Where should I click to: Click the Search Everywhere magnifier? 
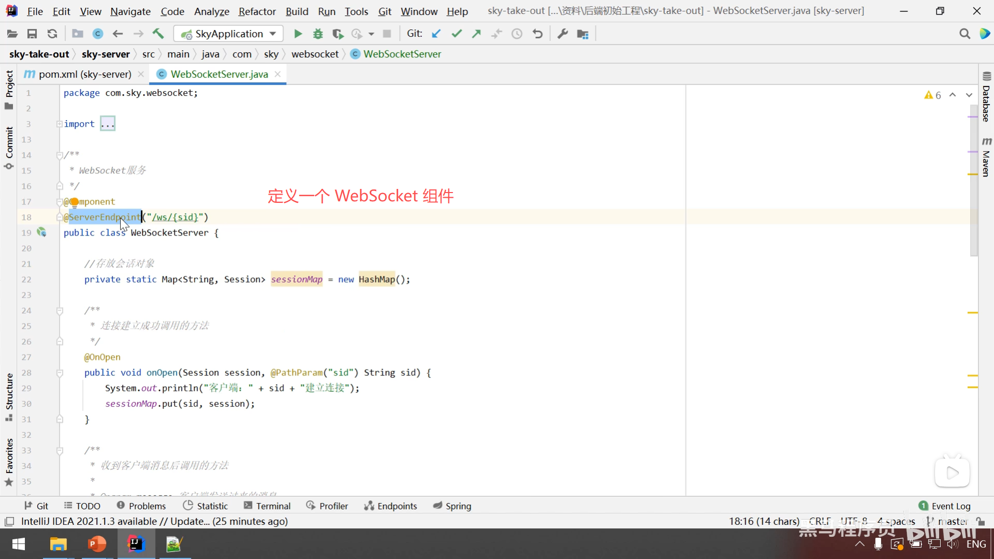pos(964,34)
